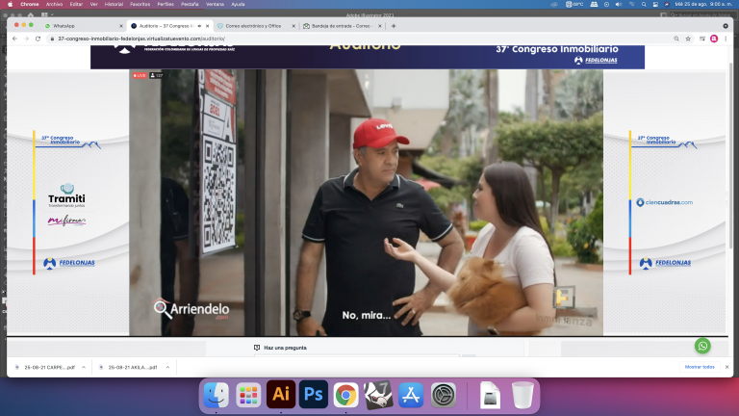Image resolution: width=739 pixels, height=416 pixels.
Task: Open the Trash in the dock
Action: (522, 394)
